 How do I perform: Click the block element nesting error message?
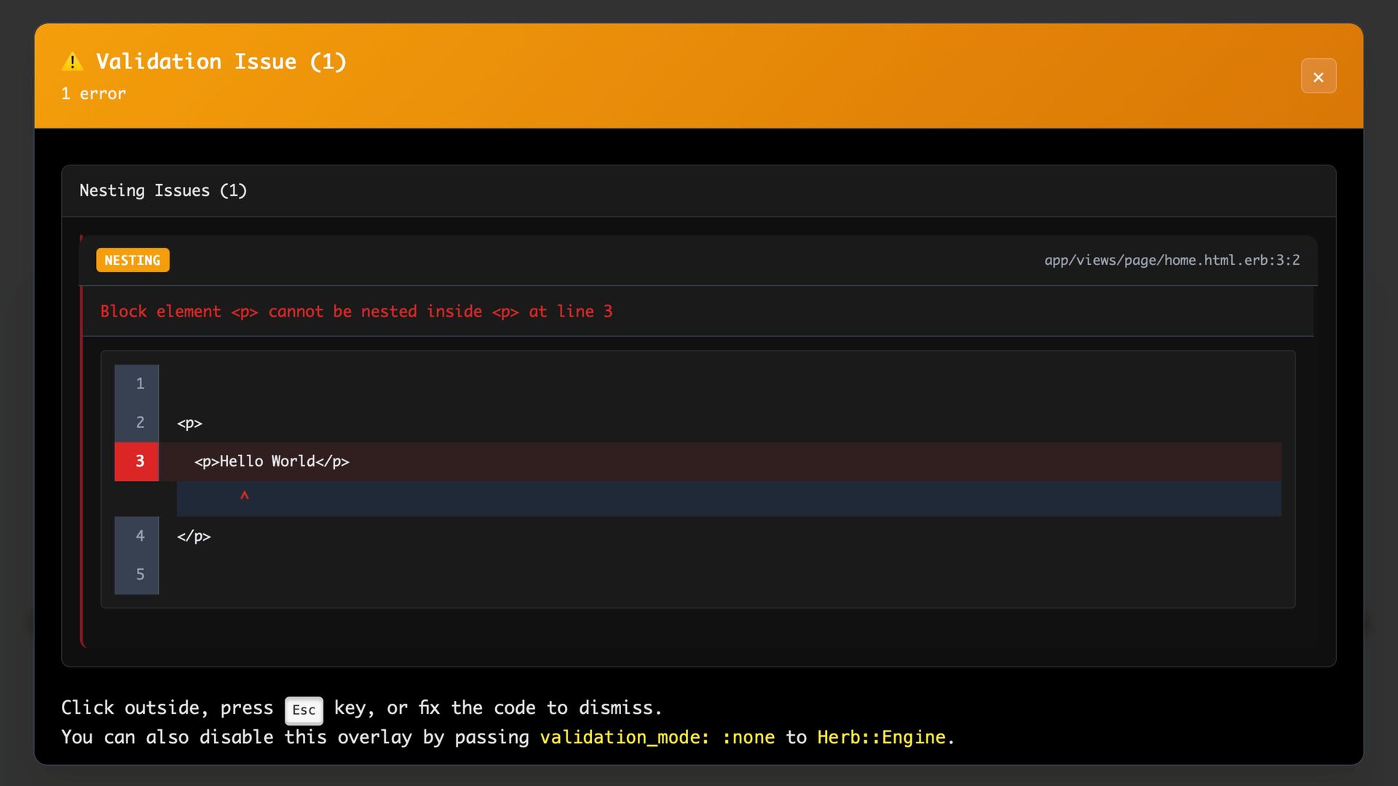tap(356, 311)
